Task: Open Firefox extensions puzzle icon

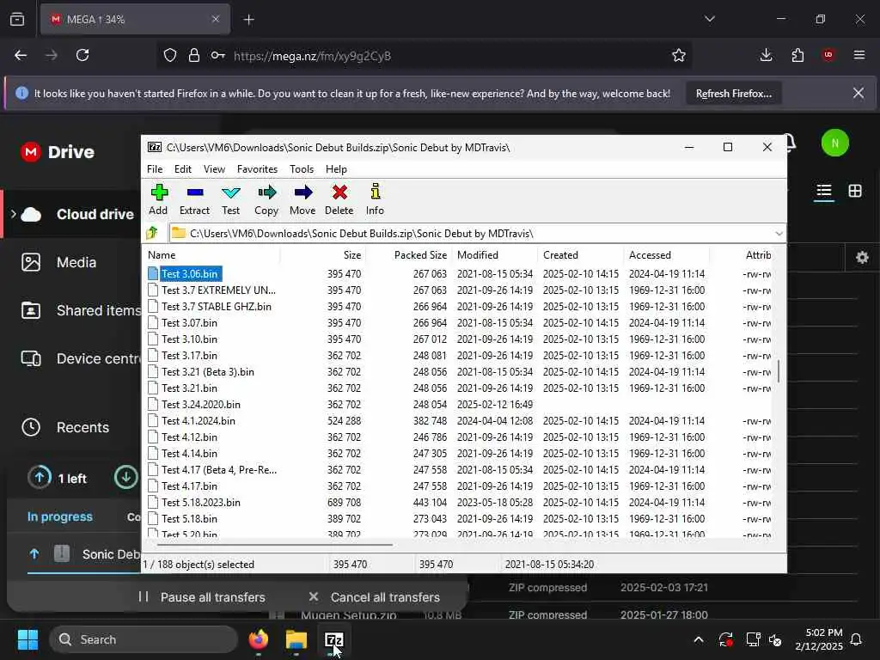Action: pos(797,55)
